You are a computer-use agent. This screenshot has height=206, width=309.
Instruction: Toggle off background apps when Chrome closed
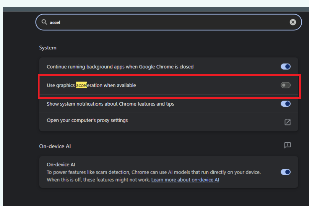(285, 67)
